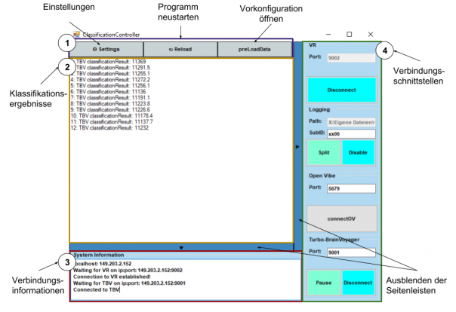The image size is (456, 312).
Task: Click 'Connection to VR established!' line
Action: click(x=112, y=277)
